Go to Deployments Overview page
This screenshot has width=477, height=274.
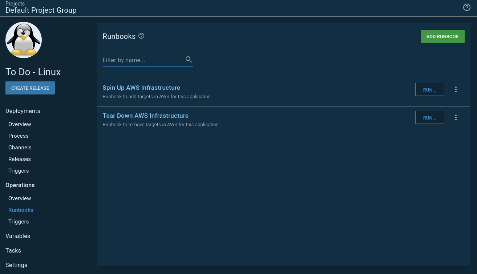tap(20, 124)
